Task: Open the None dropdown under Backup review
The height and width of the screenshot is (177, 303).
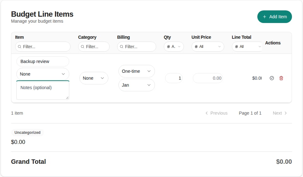Action: [43, 74]
